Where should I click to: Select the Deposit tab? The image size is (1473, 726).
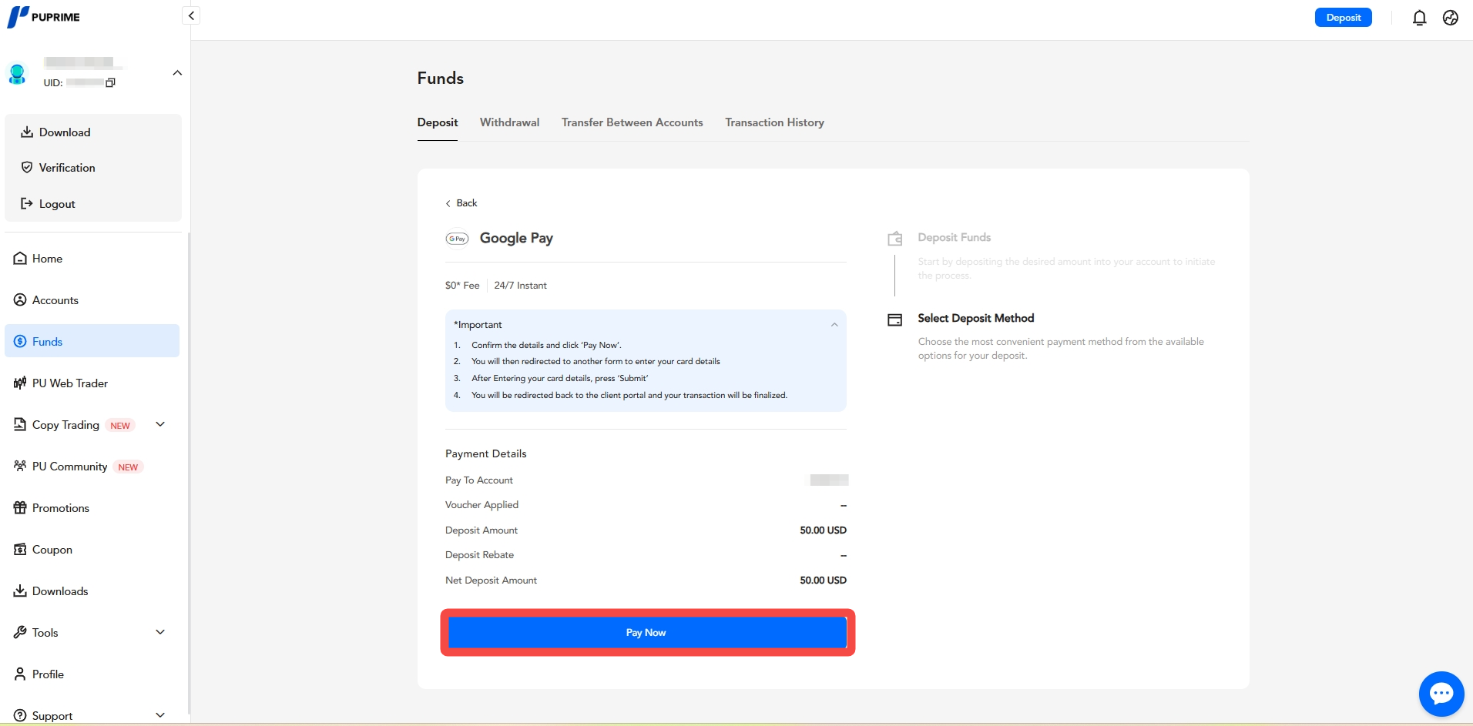tap(438, 122)
